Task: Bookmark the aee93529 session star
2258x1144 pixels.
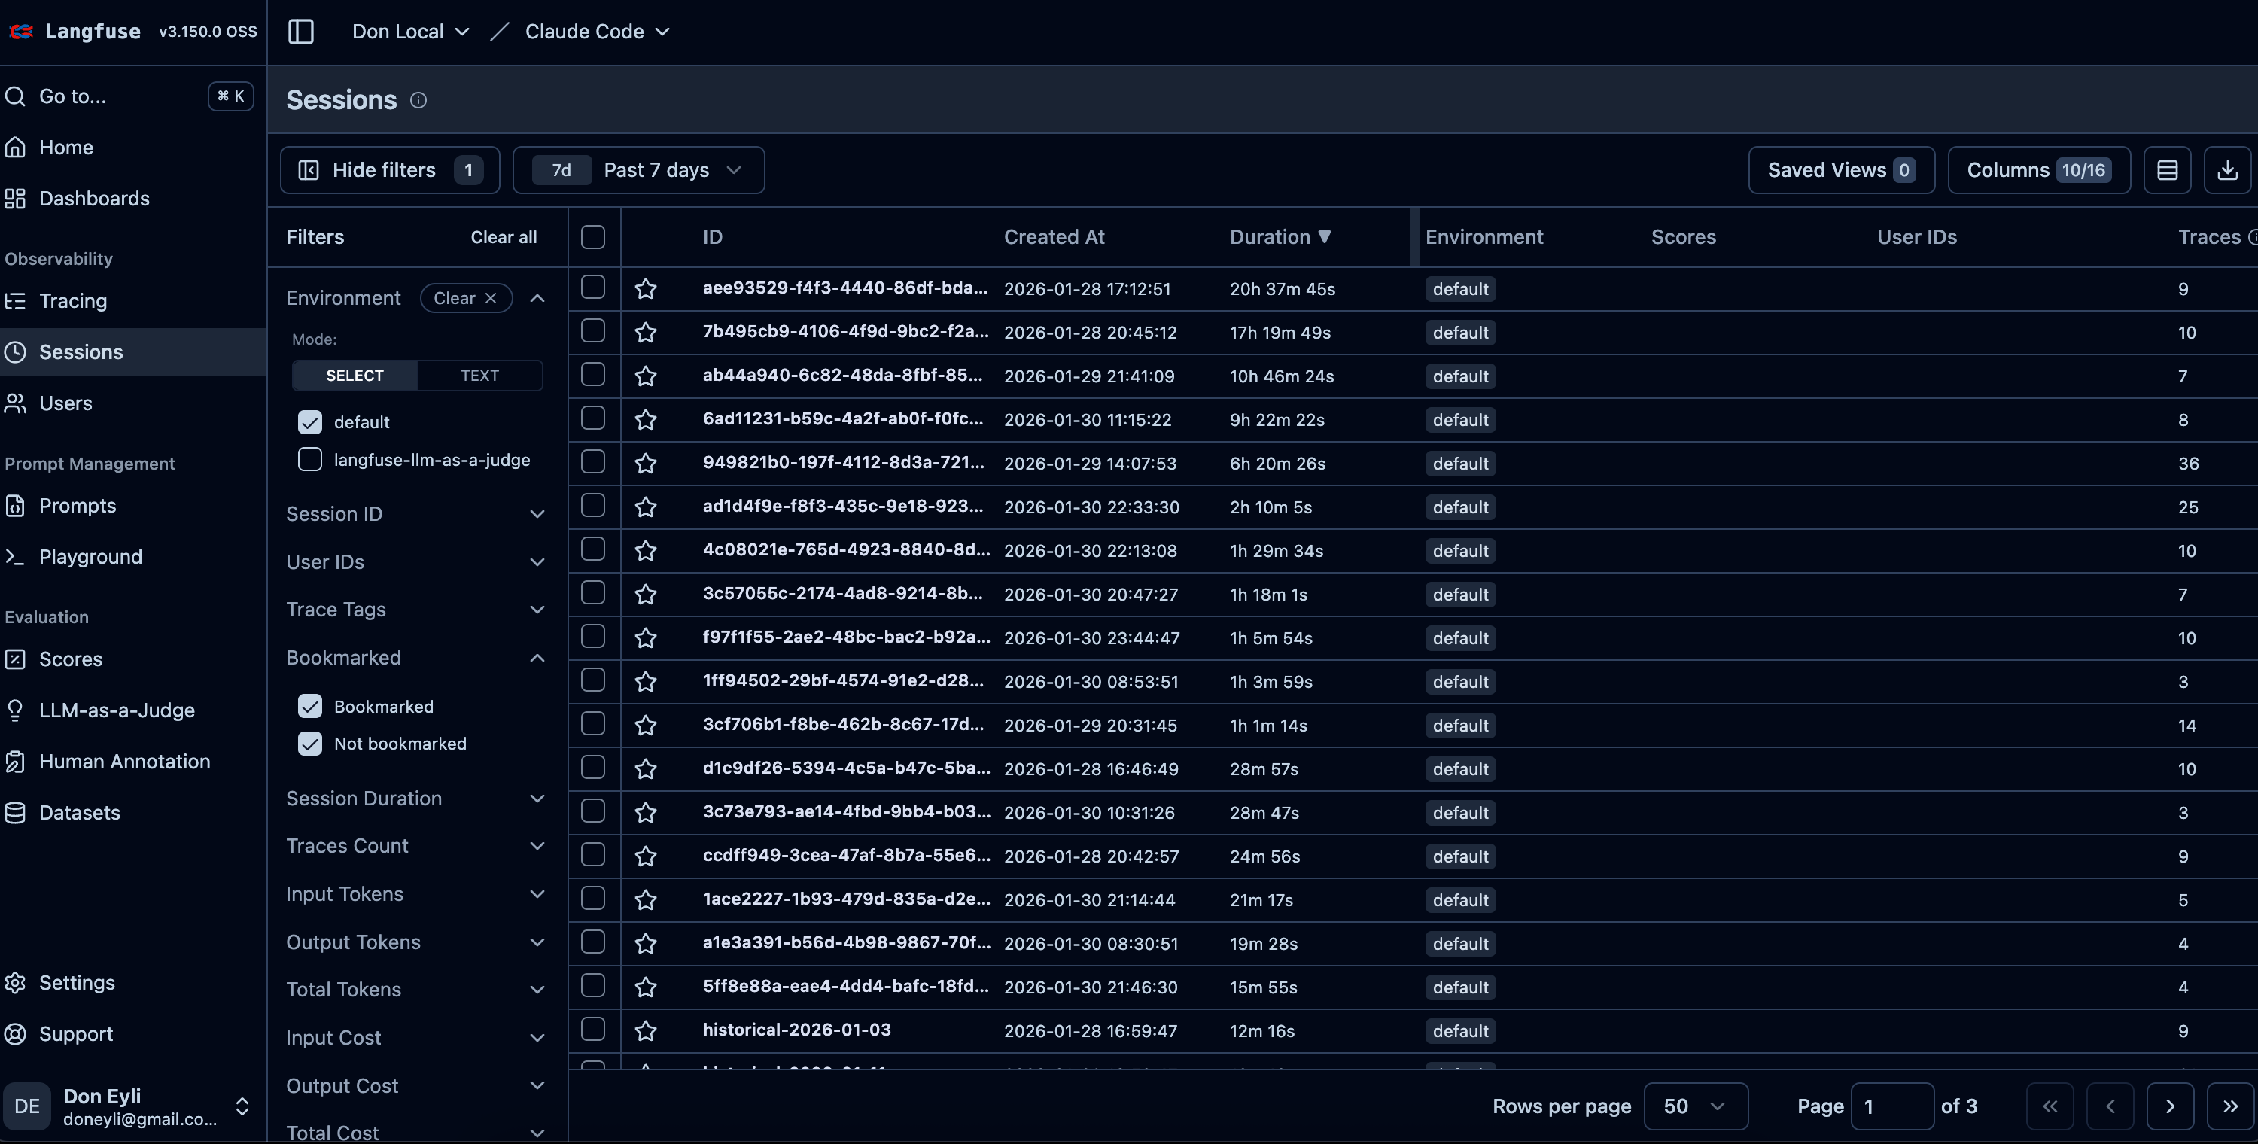Action: pyautogui.click(x=646, y=288)
